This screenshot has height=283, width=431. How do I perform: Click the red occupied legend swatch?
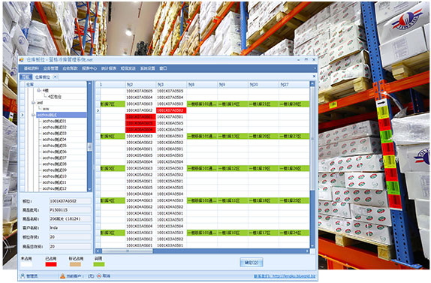pyautogui.click(x=51, y=264)
